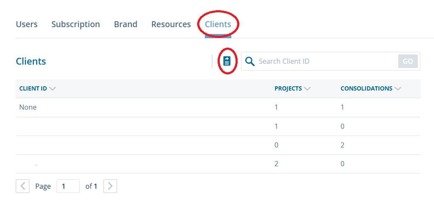Screen dimensions: 434x207
Task: Open the Users tab
Action: (x=27, y=24)
